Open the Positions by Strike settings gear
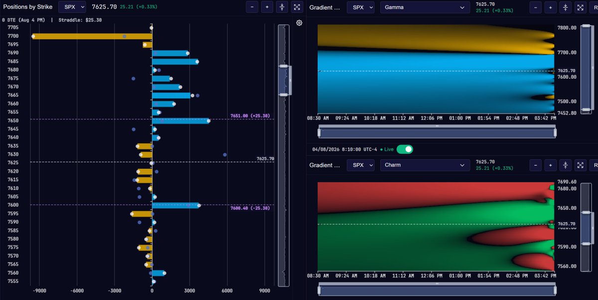Viewport: 598px width, 300px height. click(x=299, y=23)
